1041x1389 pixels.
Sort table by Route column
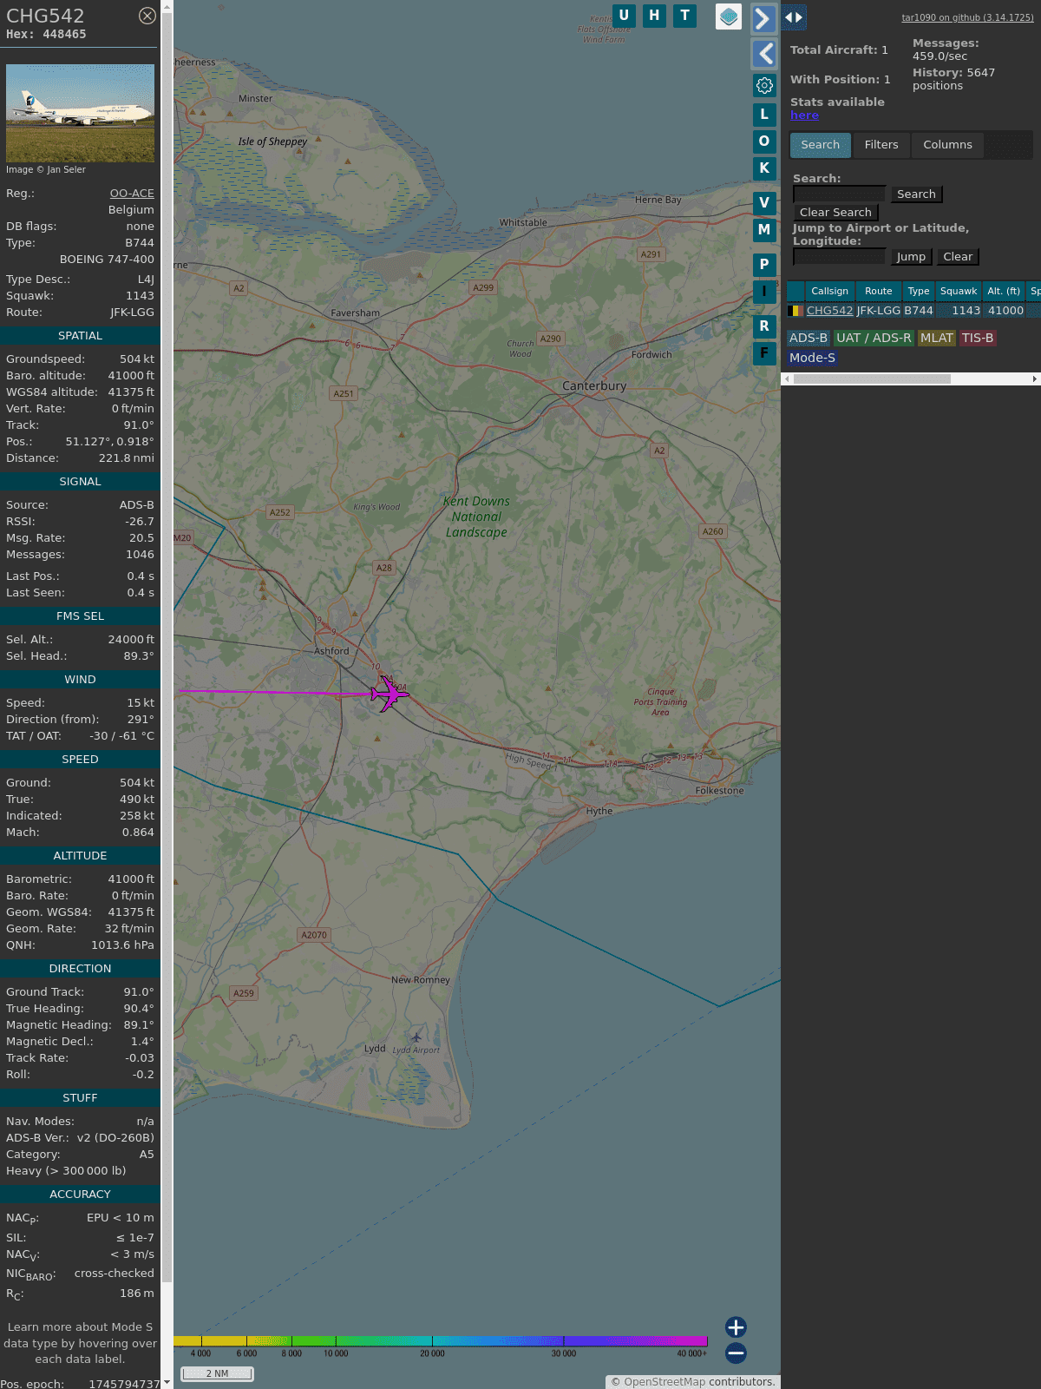tap(878, 291)
